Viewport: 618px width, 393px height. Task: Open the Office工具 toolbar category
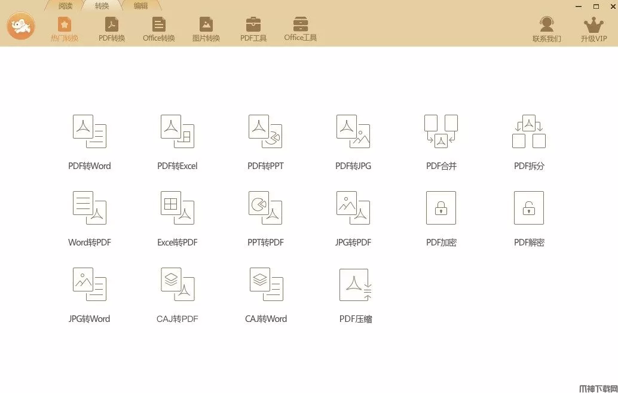click(x=300, y=29)
